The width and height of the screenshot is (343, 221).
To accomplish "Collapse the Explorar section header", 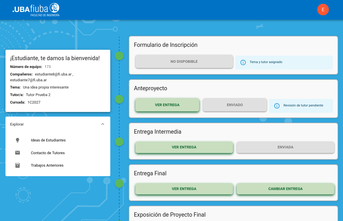I will tap(55, 124).
